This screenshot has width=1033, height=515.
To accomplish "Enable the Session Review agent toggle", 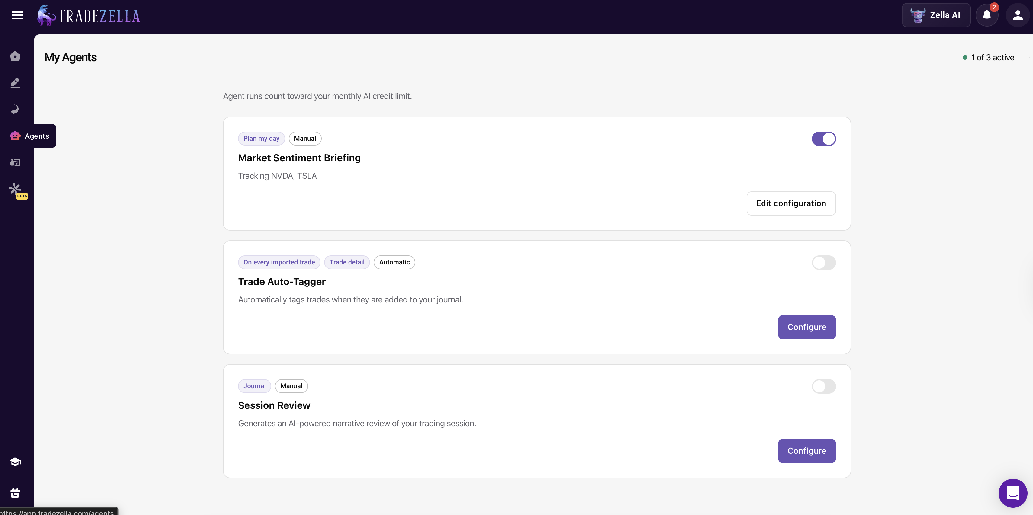I will pyautogui.click(x=824, y=386).
